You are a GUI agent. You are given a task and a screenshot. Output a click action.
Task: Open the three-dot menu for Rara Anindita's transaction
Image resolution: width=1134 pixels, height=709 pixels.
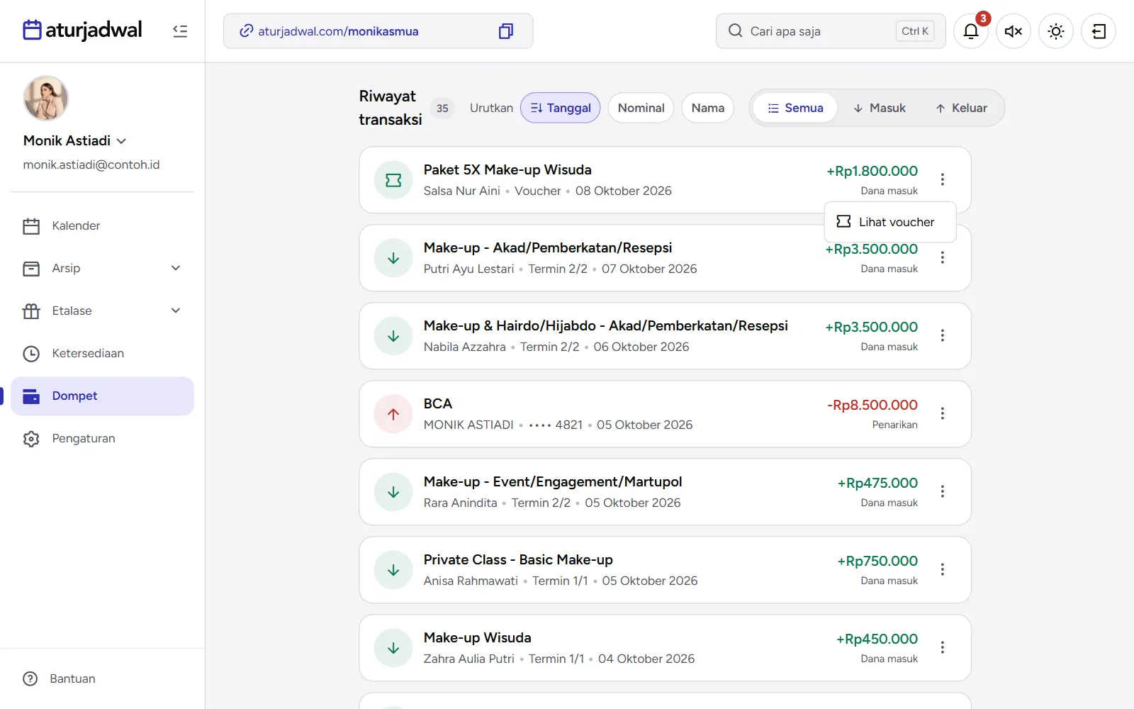[943, 491]
